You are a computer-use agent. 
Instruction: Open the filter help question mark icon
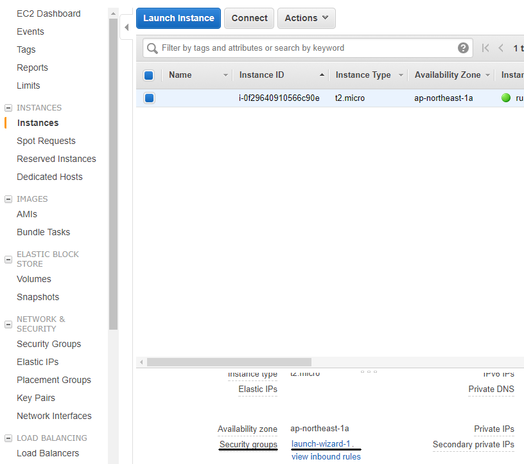(x=463, y=48)
